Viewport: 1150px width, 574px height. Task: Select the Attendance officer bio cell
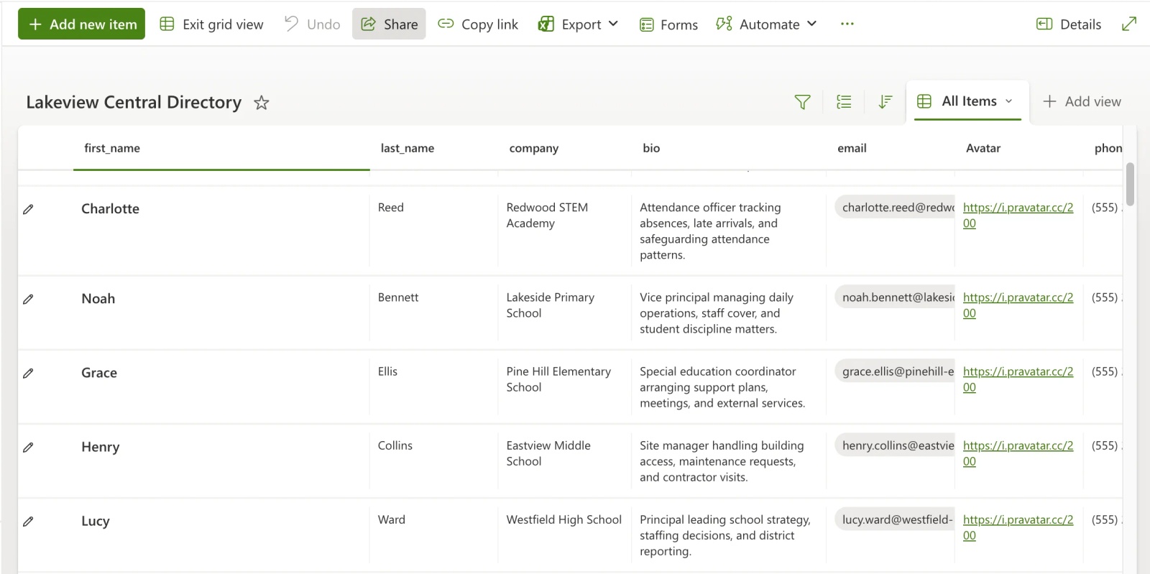pyautogui.click(x=729, y=231)
